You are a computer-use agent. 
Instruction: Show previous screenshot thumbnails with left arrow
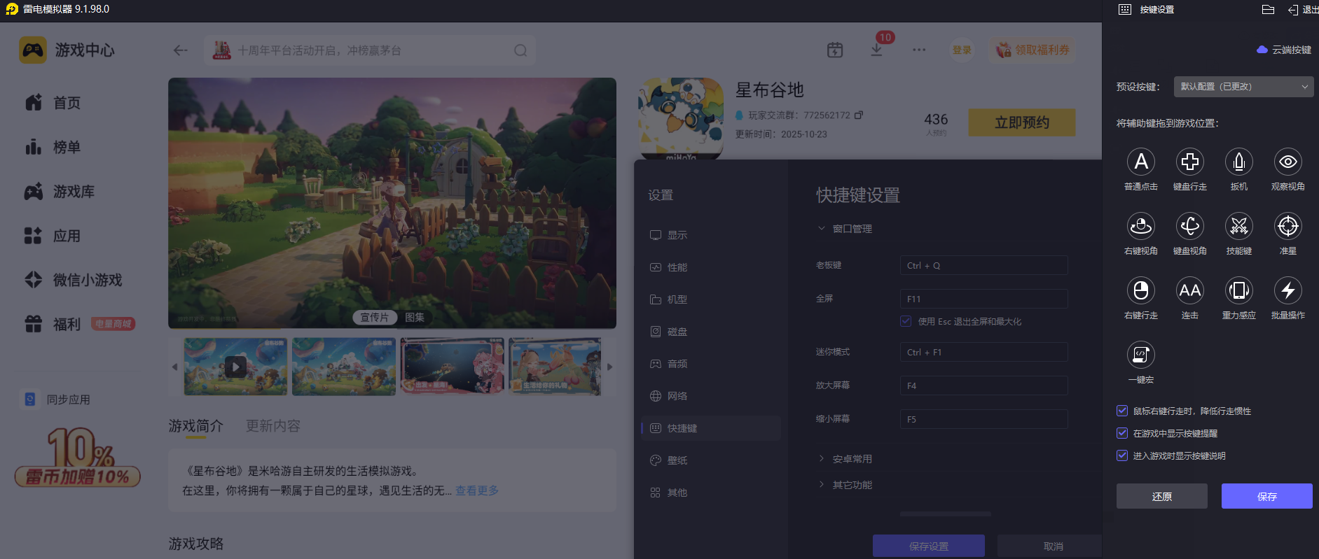(174, 367)
